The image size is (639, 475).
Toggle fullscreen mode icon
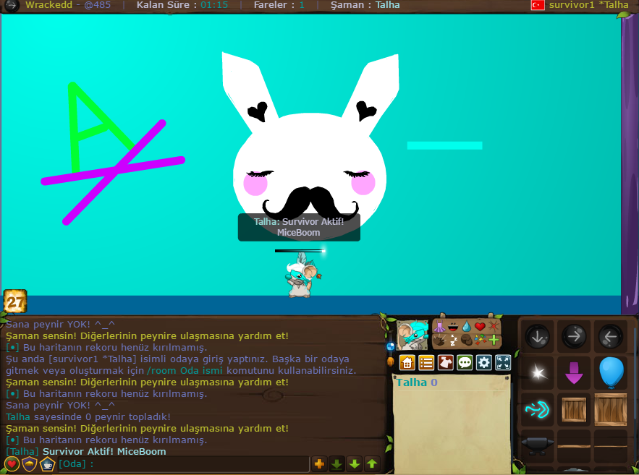pyautogui.click(x=503, y=362)
